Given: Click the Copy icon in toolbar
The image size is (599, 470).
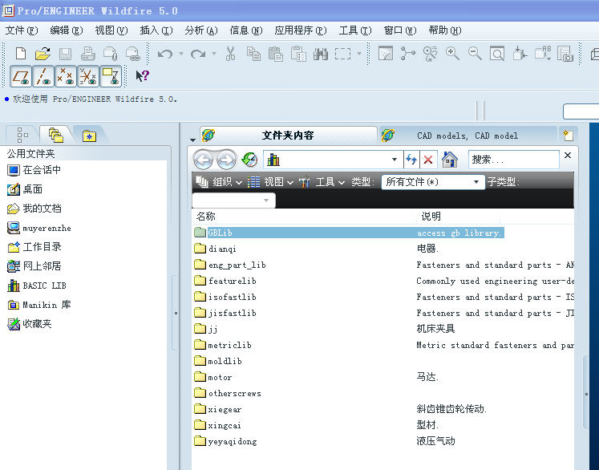Looking at the screenshot, I should (253, 54).
